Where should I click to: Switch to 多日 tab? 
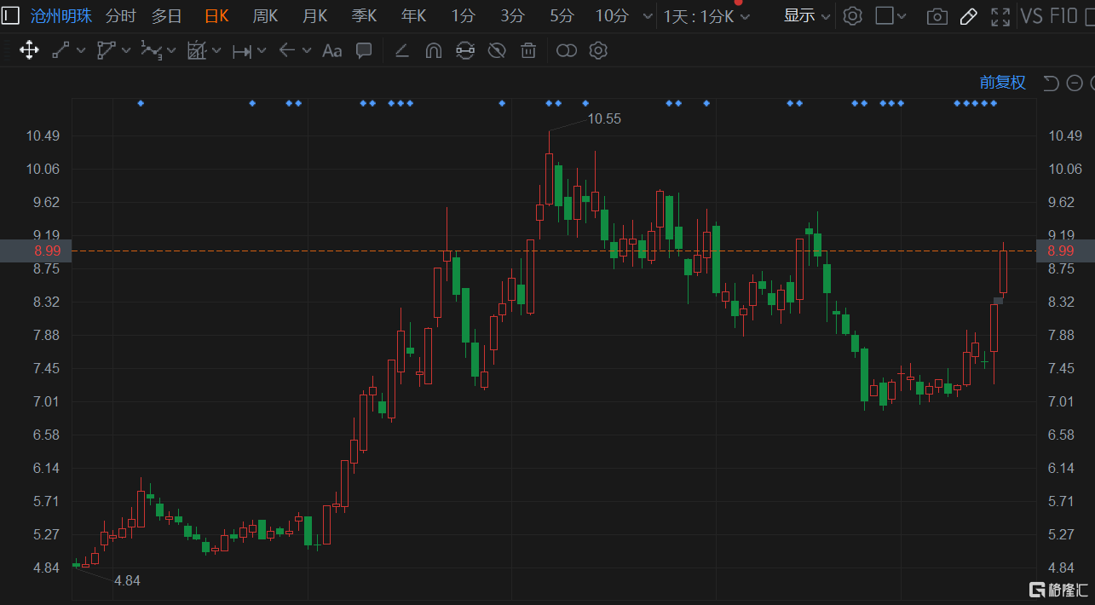pos(167,15)
